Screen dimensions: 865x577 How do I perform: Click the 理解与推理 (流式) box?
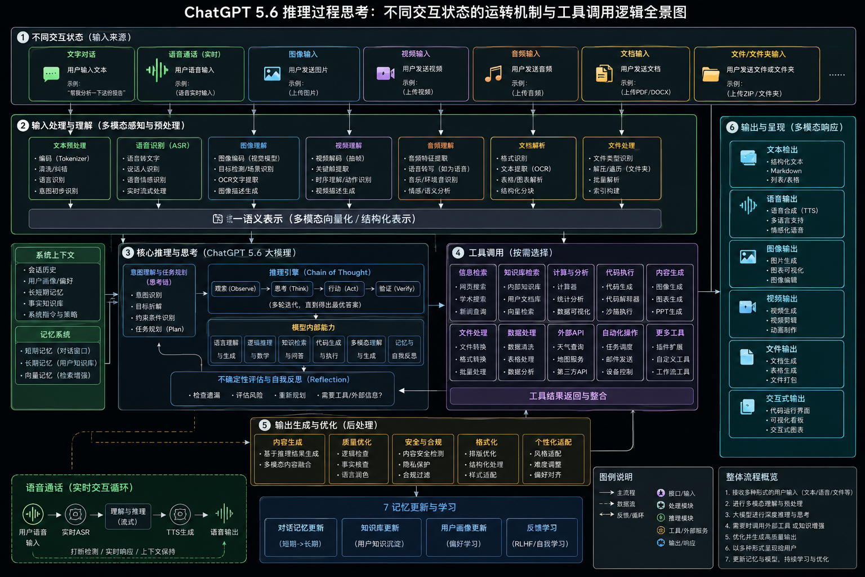coord(128,516)
